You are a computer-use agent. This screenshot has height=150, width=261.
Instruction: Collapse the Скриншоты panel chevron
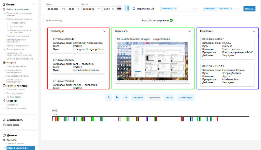click(x=190, y=31)
